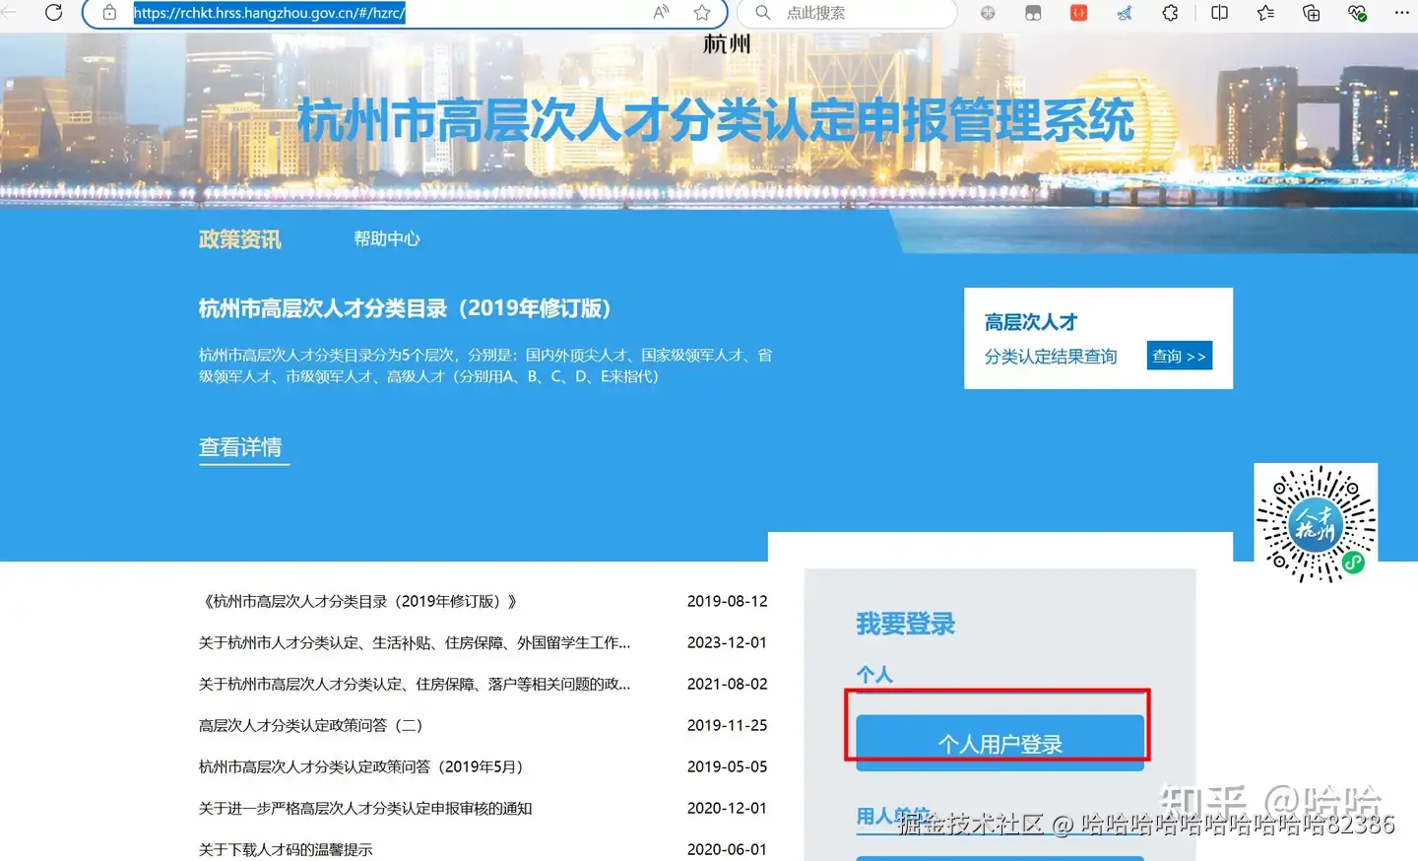Open the favorites list icon

point(1265,13)
